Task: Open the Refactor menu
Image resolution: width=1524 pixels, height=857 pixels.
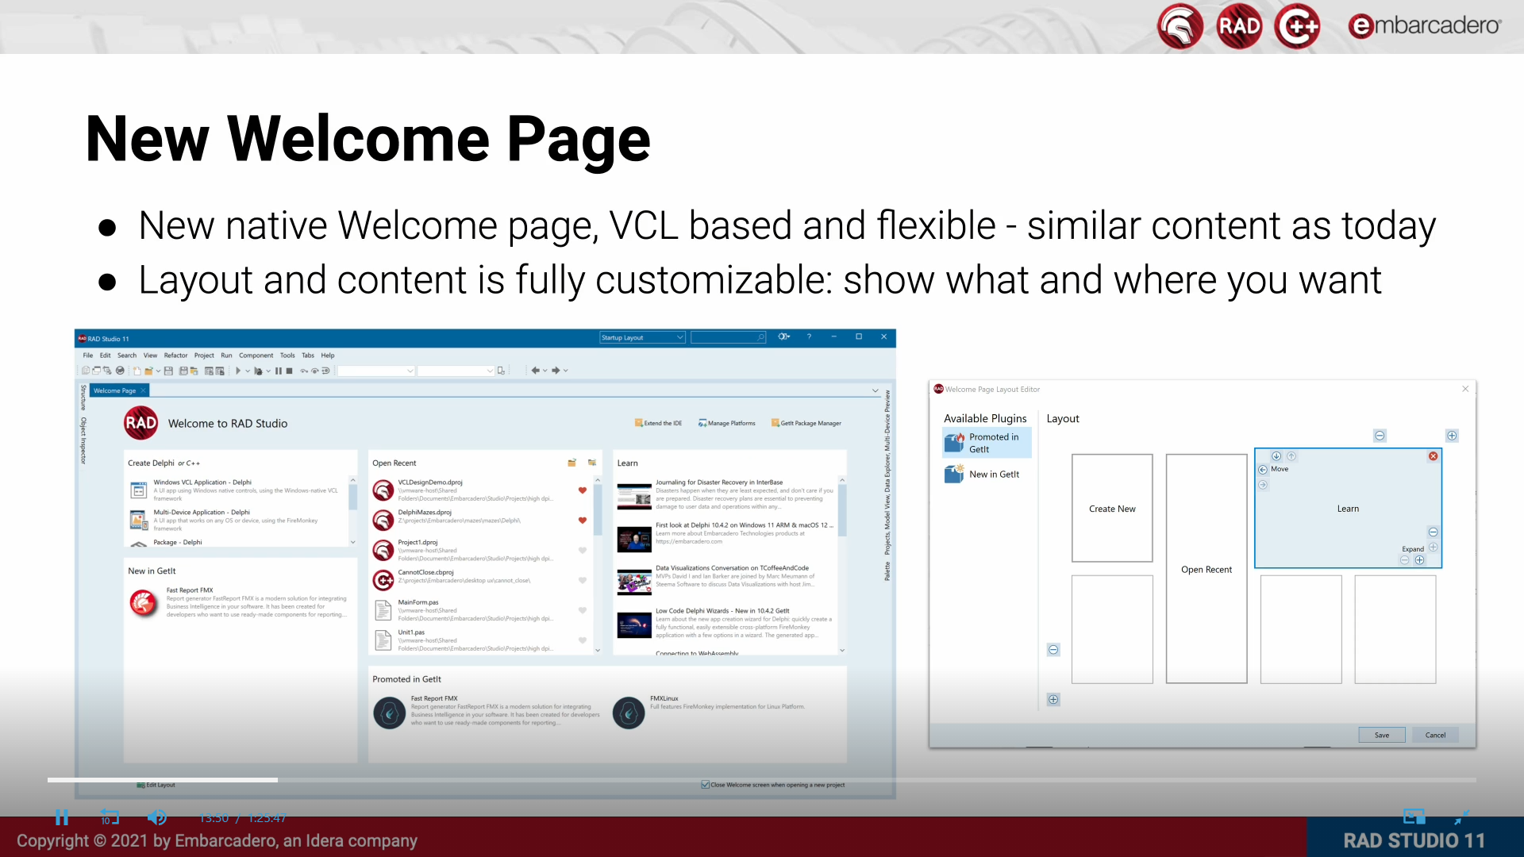Action: point(175,355)
